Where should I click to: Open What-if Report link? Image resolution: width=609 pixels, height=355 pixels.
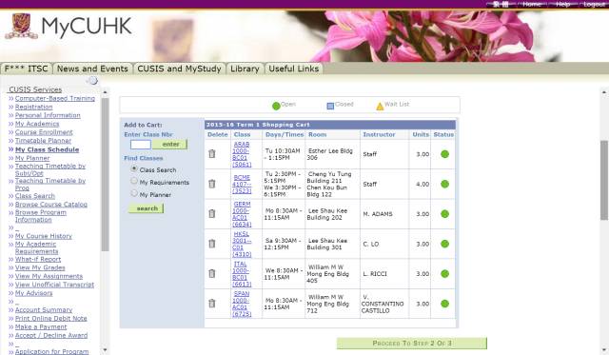tap(38, 259)
